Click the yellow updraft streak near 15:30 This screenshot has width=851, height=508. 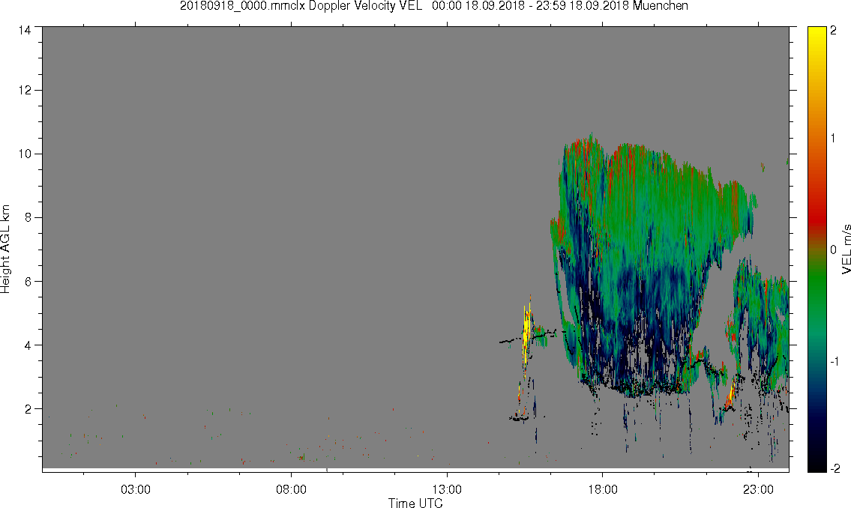(526, 333)
